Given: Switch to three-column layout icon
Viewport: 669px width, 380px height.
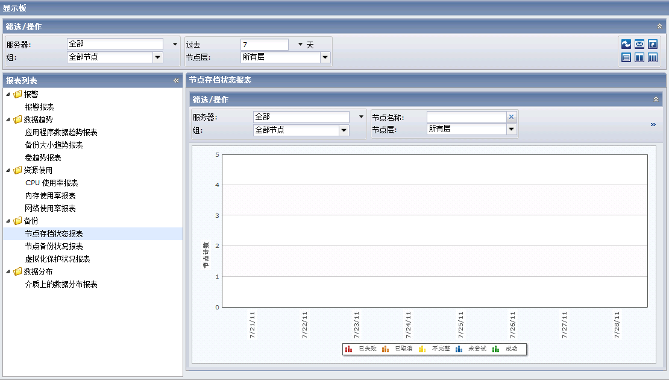Looking at the screenshot, I should [653, 57].
